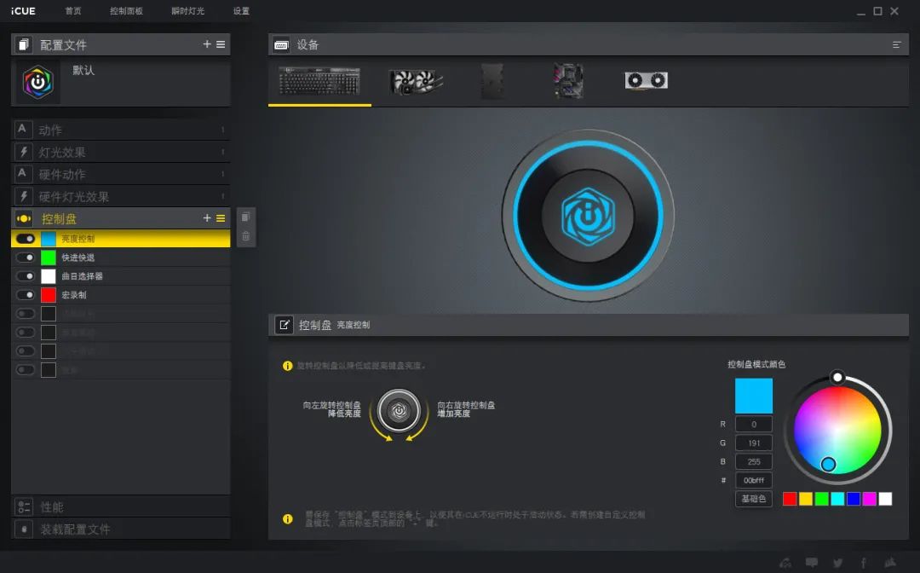Add a new profile with plus icon
Viewport: 920px width, 573px height.
pos(206,44)
